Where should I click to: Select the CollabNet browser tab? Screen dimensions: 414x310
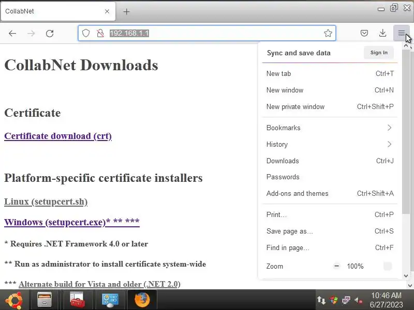pyautogui.click(x=58, y=11)
